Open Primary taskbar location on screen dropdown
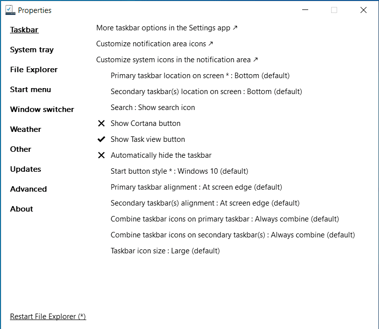 (200, 76)
